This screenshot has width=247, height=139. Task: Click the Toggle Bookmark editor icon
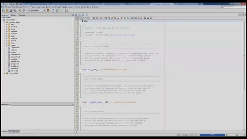128,18
